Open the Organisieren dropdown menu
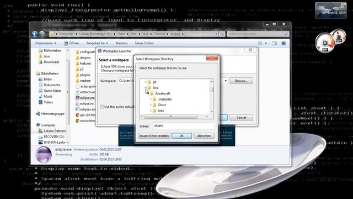 (46, 43)
